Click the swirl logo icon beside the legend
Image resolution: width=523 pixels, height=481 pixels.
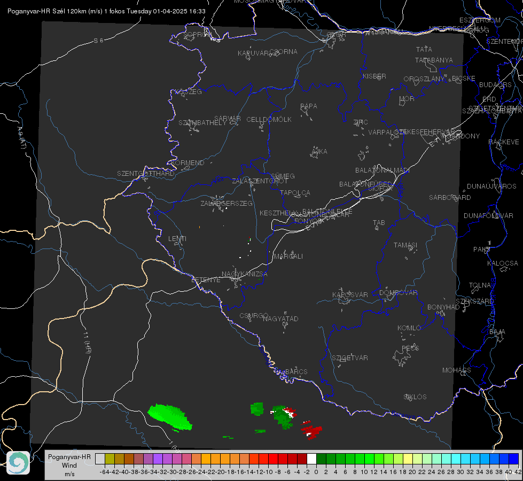coord(18,463)
